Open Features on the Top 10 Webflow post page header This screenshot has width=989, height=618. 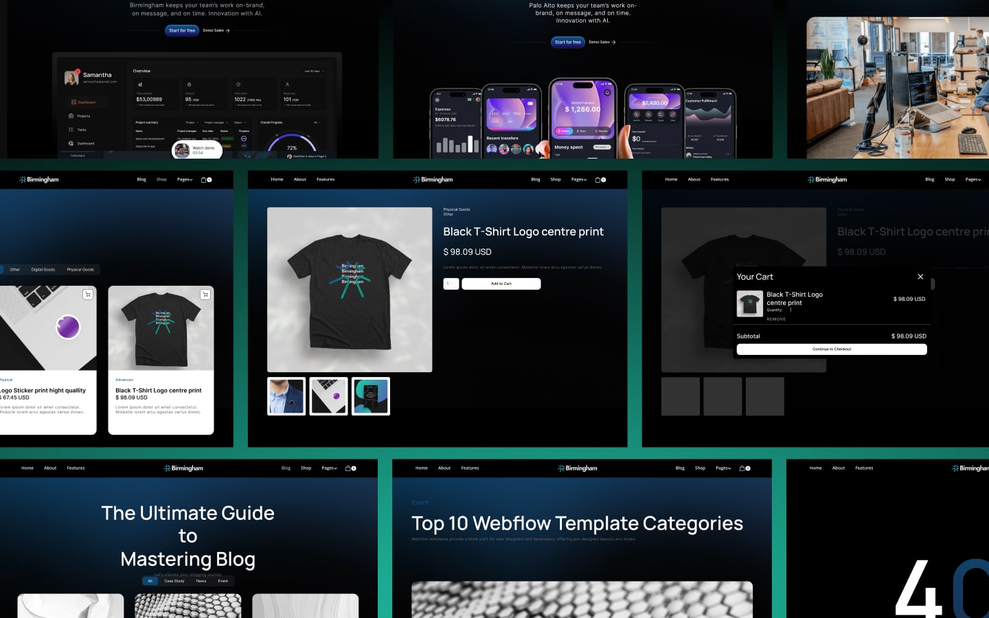point(470,468)
